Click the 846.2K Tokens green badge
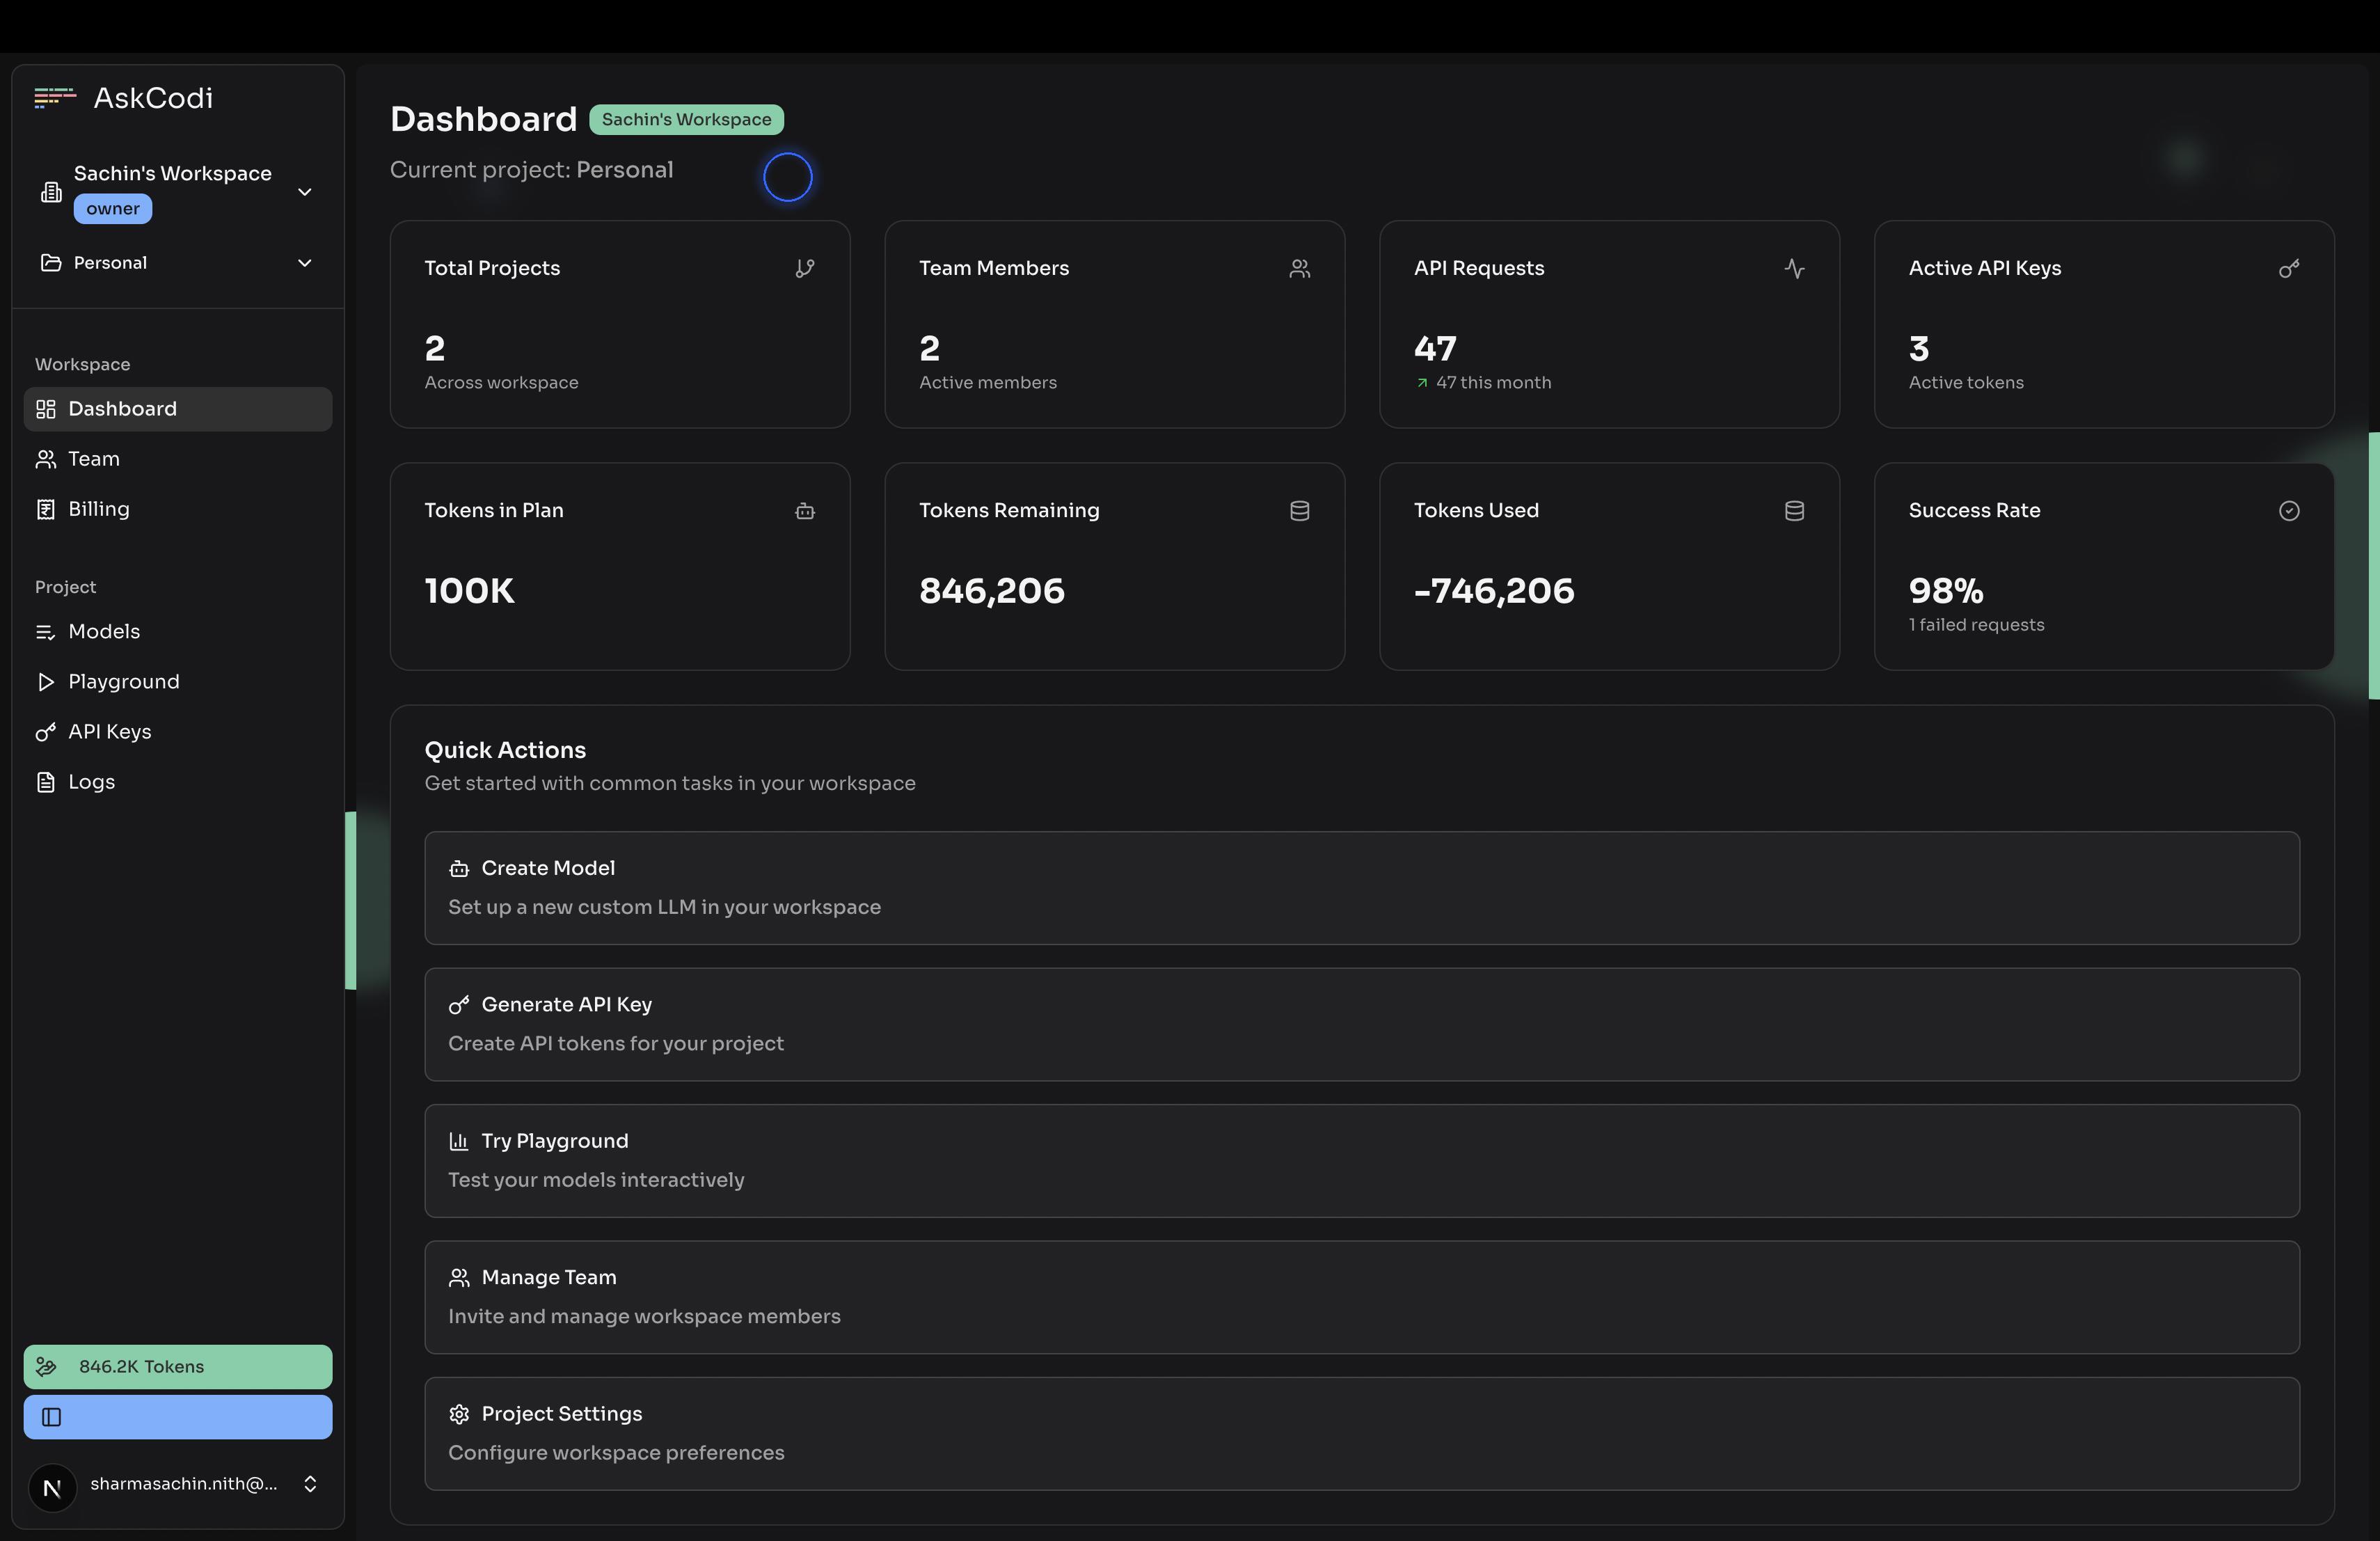 pyautogui.click(x=178, y=1367)
